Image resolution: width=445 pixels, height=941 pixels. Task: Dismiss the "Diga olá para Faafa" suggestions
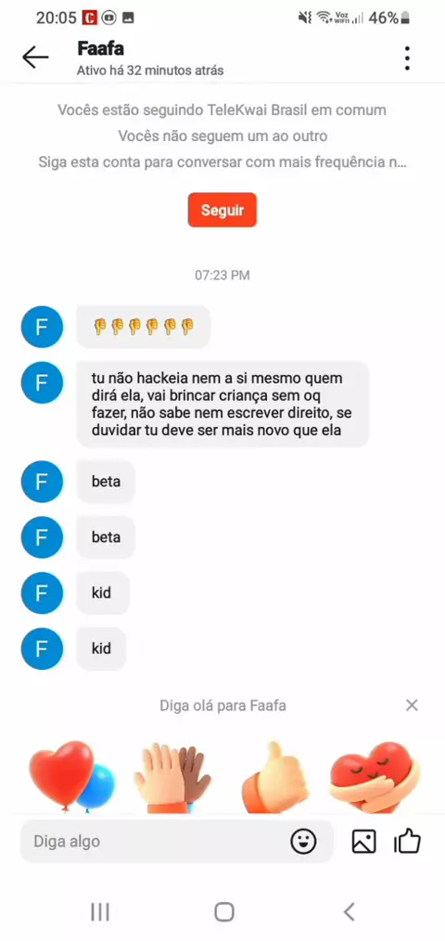click(412, 705)
